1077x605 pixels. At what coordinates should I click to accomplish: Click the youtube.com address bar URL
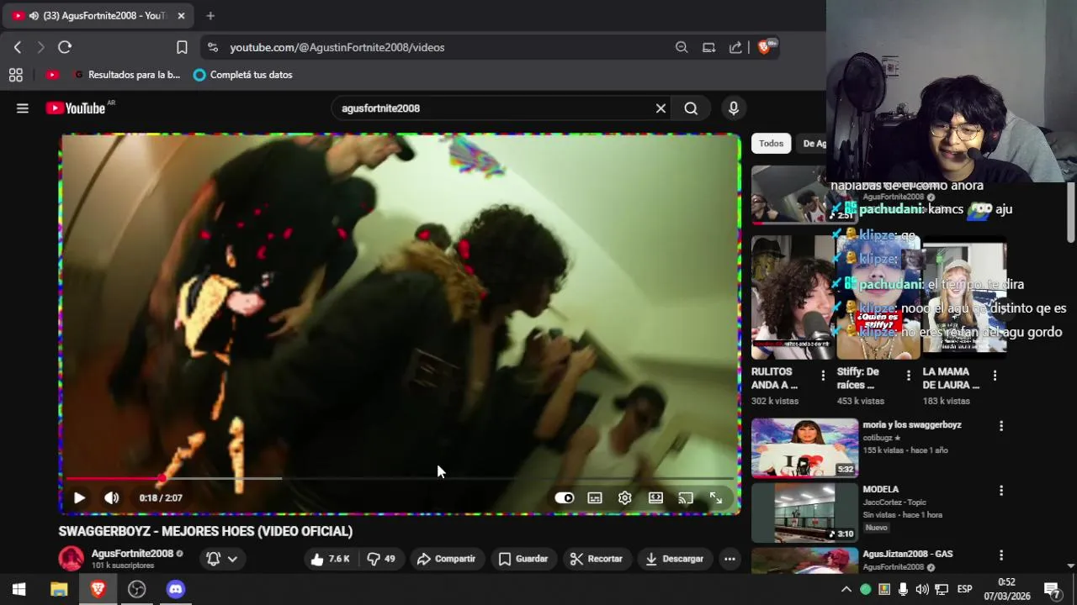(x=337, y=48)
